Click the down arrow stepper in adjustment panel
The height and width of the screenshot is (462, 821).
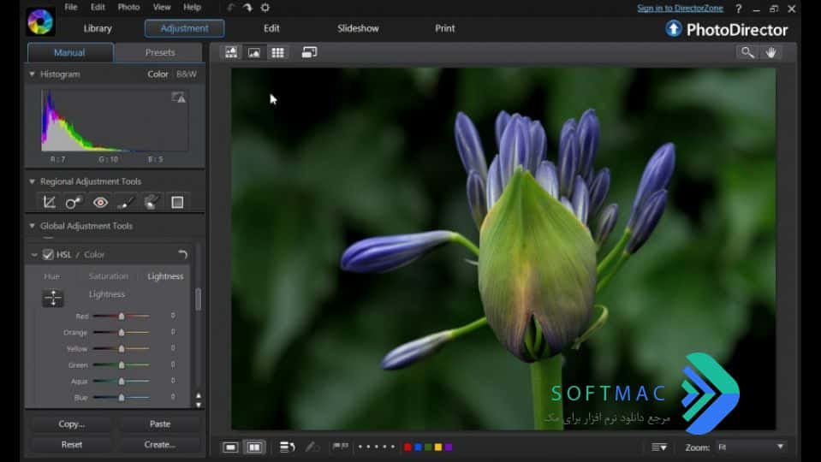[199, 405]
